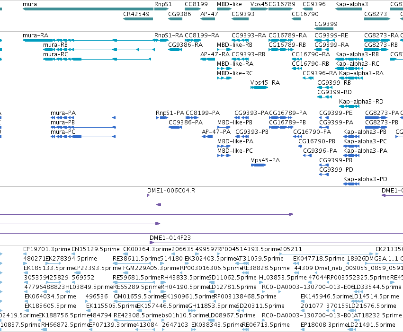Select the 'RnpS1' gene label
Image resolution: width=403 pixels, height=332 pixels.
point(163,4)
